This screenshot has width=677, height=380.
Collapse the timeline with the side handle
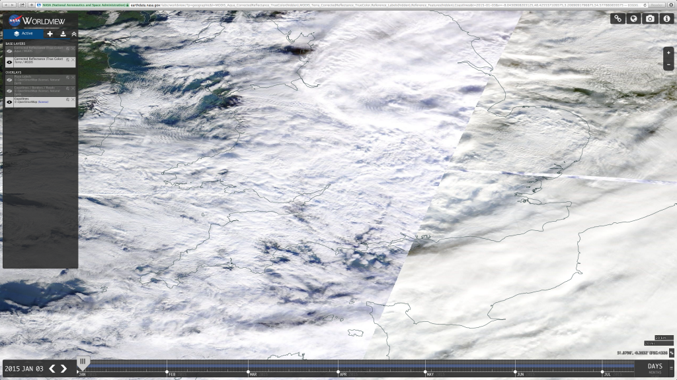pos(671,368)
